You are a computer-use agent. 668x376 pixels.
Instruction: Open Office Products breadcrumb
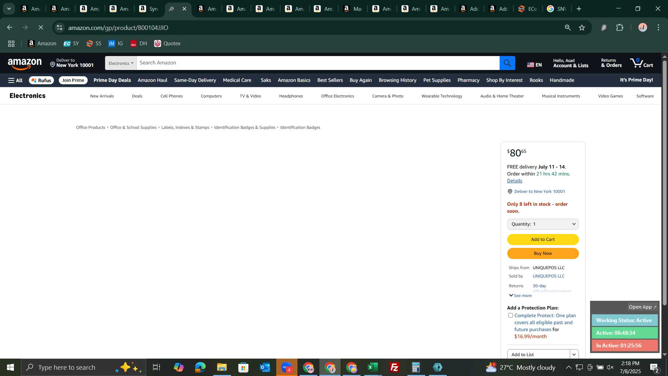point(90,127)
